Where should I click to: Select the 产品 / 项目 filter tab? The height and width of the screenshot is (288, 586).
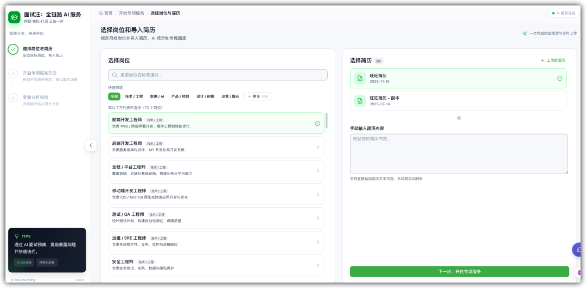(x=180, y=97)
